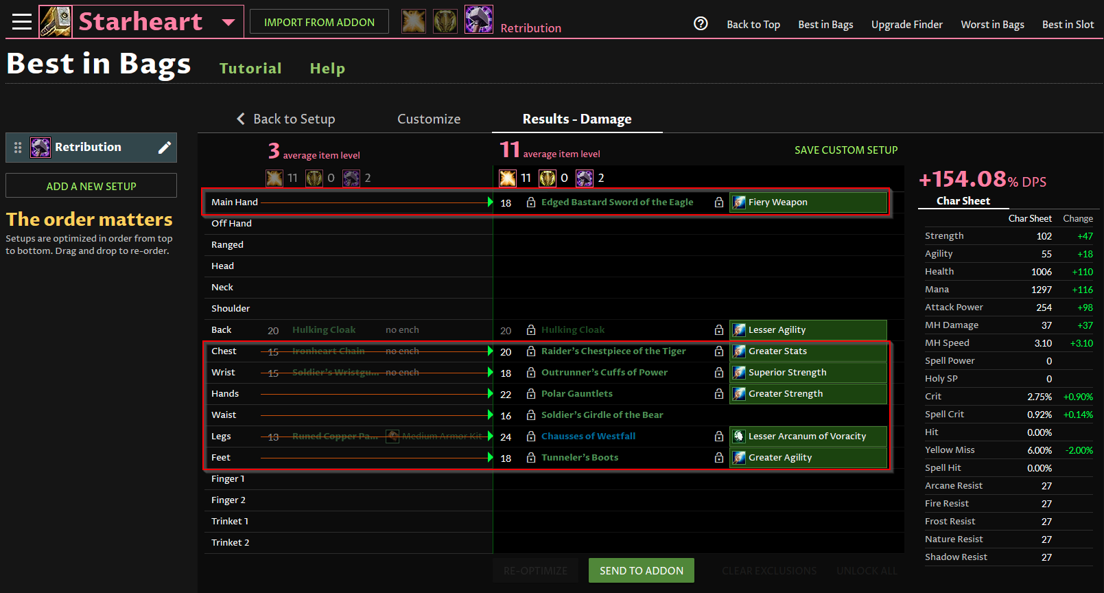Click the pencil edit icon for Retribution setup
Image resolution: width=1104 pixels, height=593 pixels.
click(x=165, y=148)
